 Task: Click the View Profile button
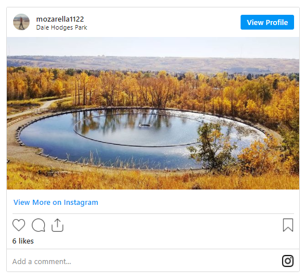coord(267,22)
